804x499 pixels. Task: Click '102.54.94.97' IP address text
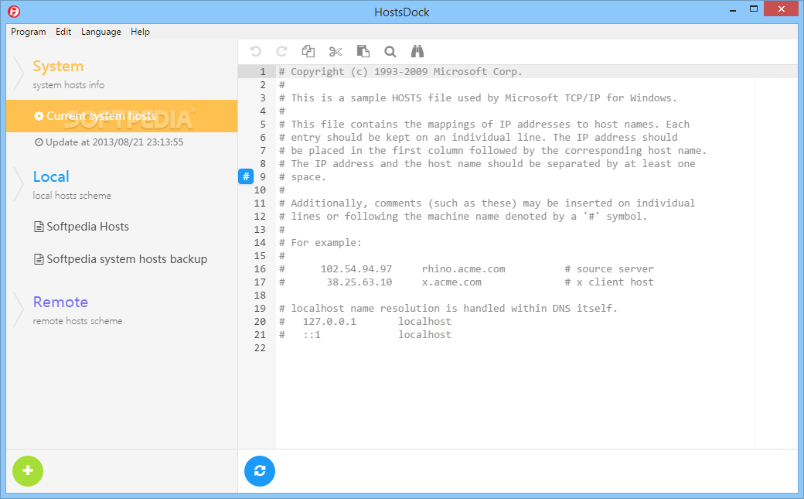[x=356, y=269]
